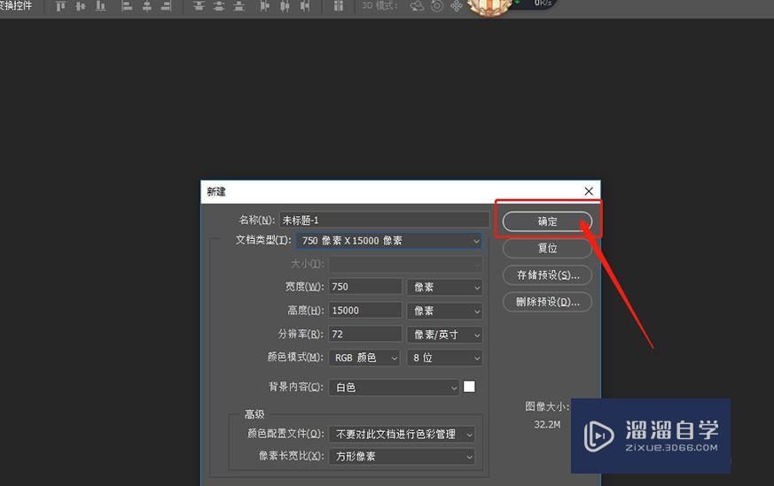Open the 宽度 unit dropdown 像素
This screenshot has height=486, width=774.
tap(444, 287)
